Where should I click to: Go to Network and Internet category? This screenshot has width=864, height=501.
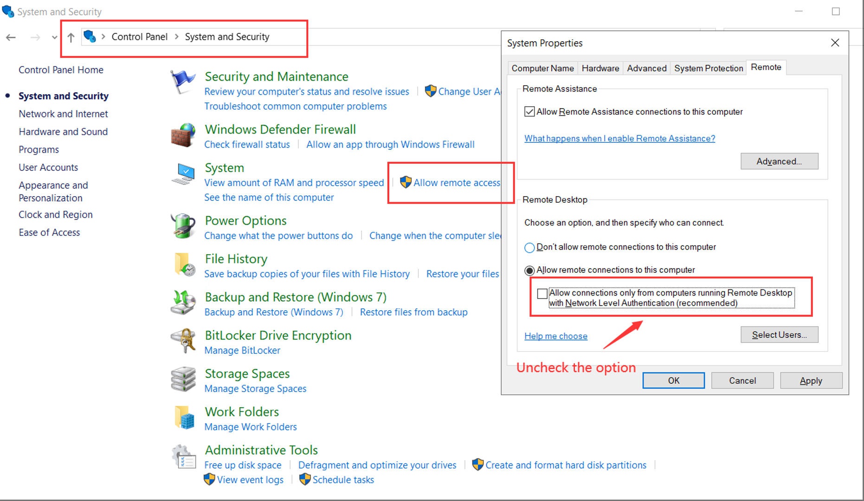click(x=63, y=114)
